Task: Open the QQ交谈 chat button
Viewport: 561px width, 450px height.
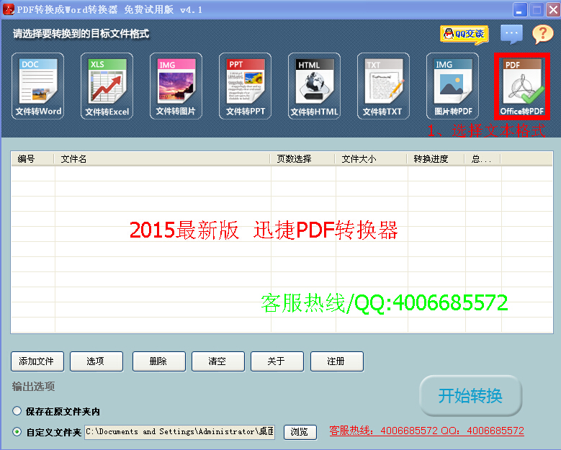Action: coord(464,35)
